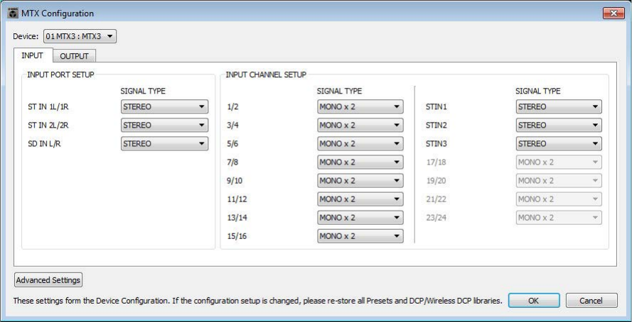Click the disabled 17/18 signal type dropdown
The image size is (632, 322).
pyautogui.click(x=559, y=162)
